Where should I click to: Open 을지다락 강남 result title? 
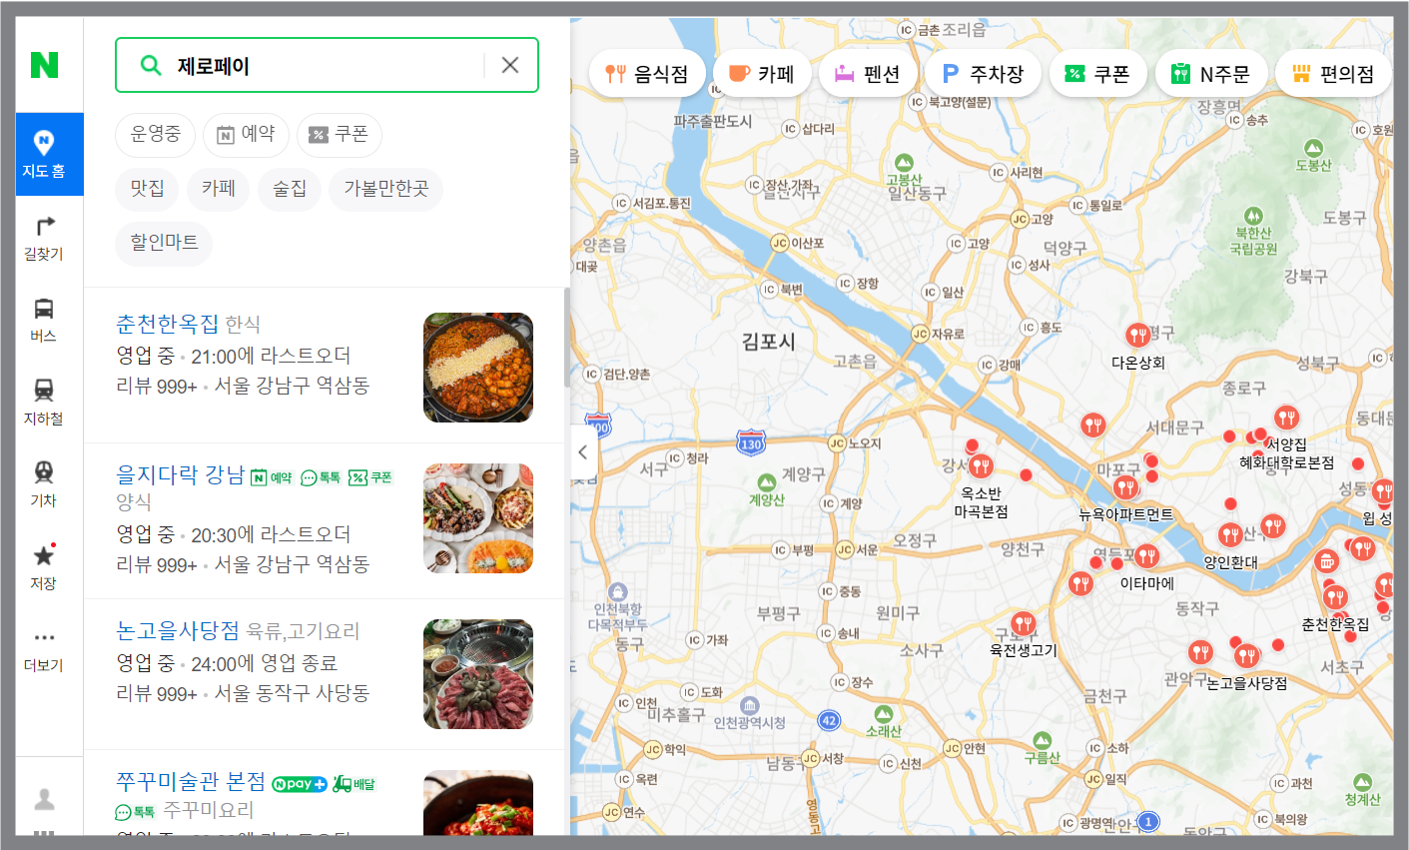click(181, 474)
